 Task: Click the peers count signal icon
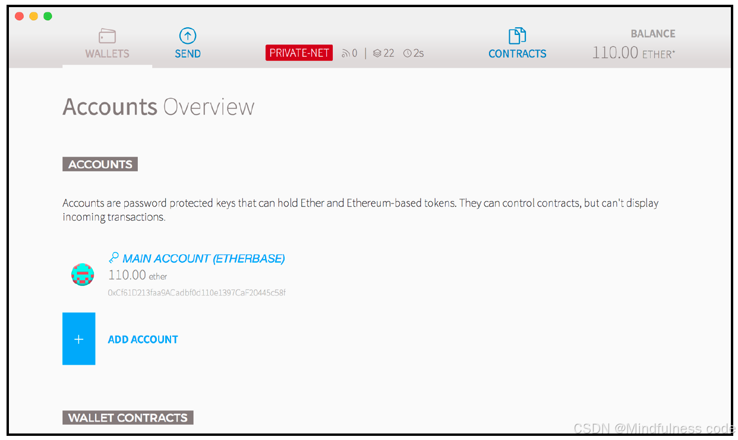pos(345,53)
